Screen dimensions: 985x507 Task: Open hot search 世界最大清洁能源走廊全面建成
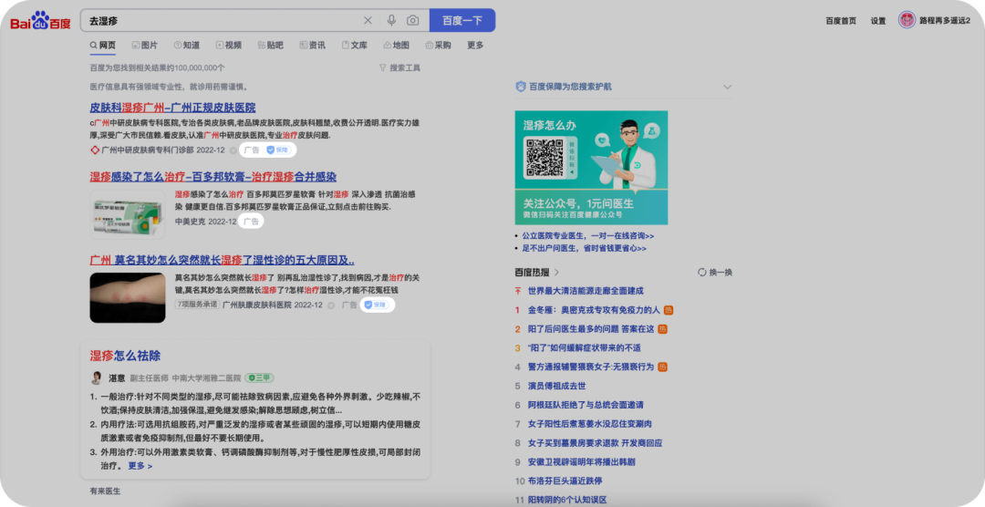click(x=586, y=291)
